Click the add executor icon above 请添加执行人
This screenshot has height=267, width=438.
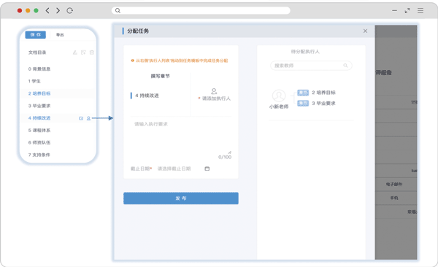pos(214,91)
